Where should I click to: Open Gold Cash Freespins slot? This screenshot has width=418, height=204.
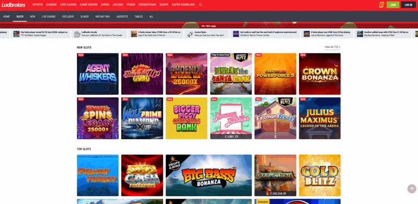[x=142, y=175]
